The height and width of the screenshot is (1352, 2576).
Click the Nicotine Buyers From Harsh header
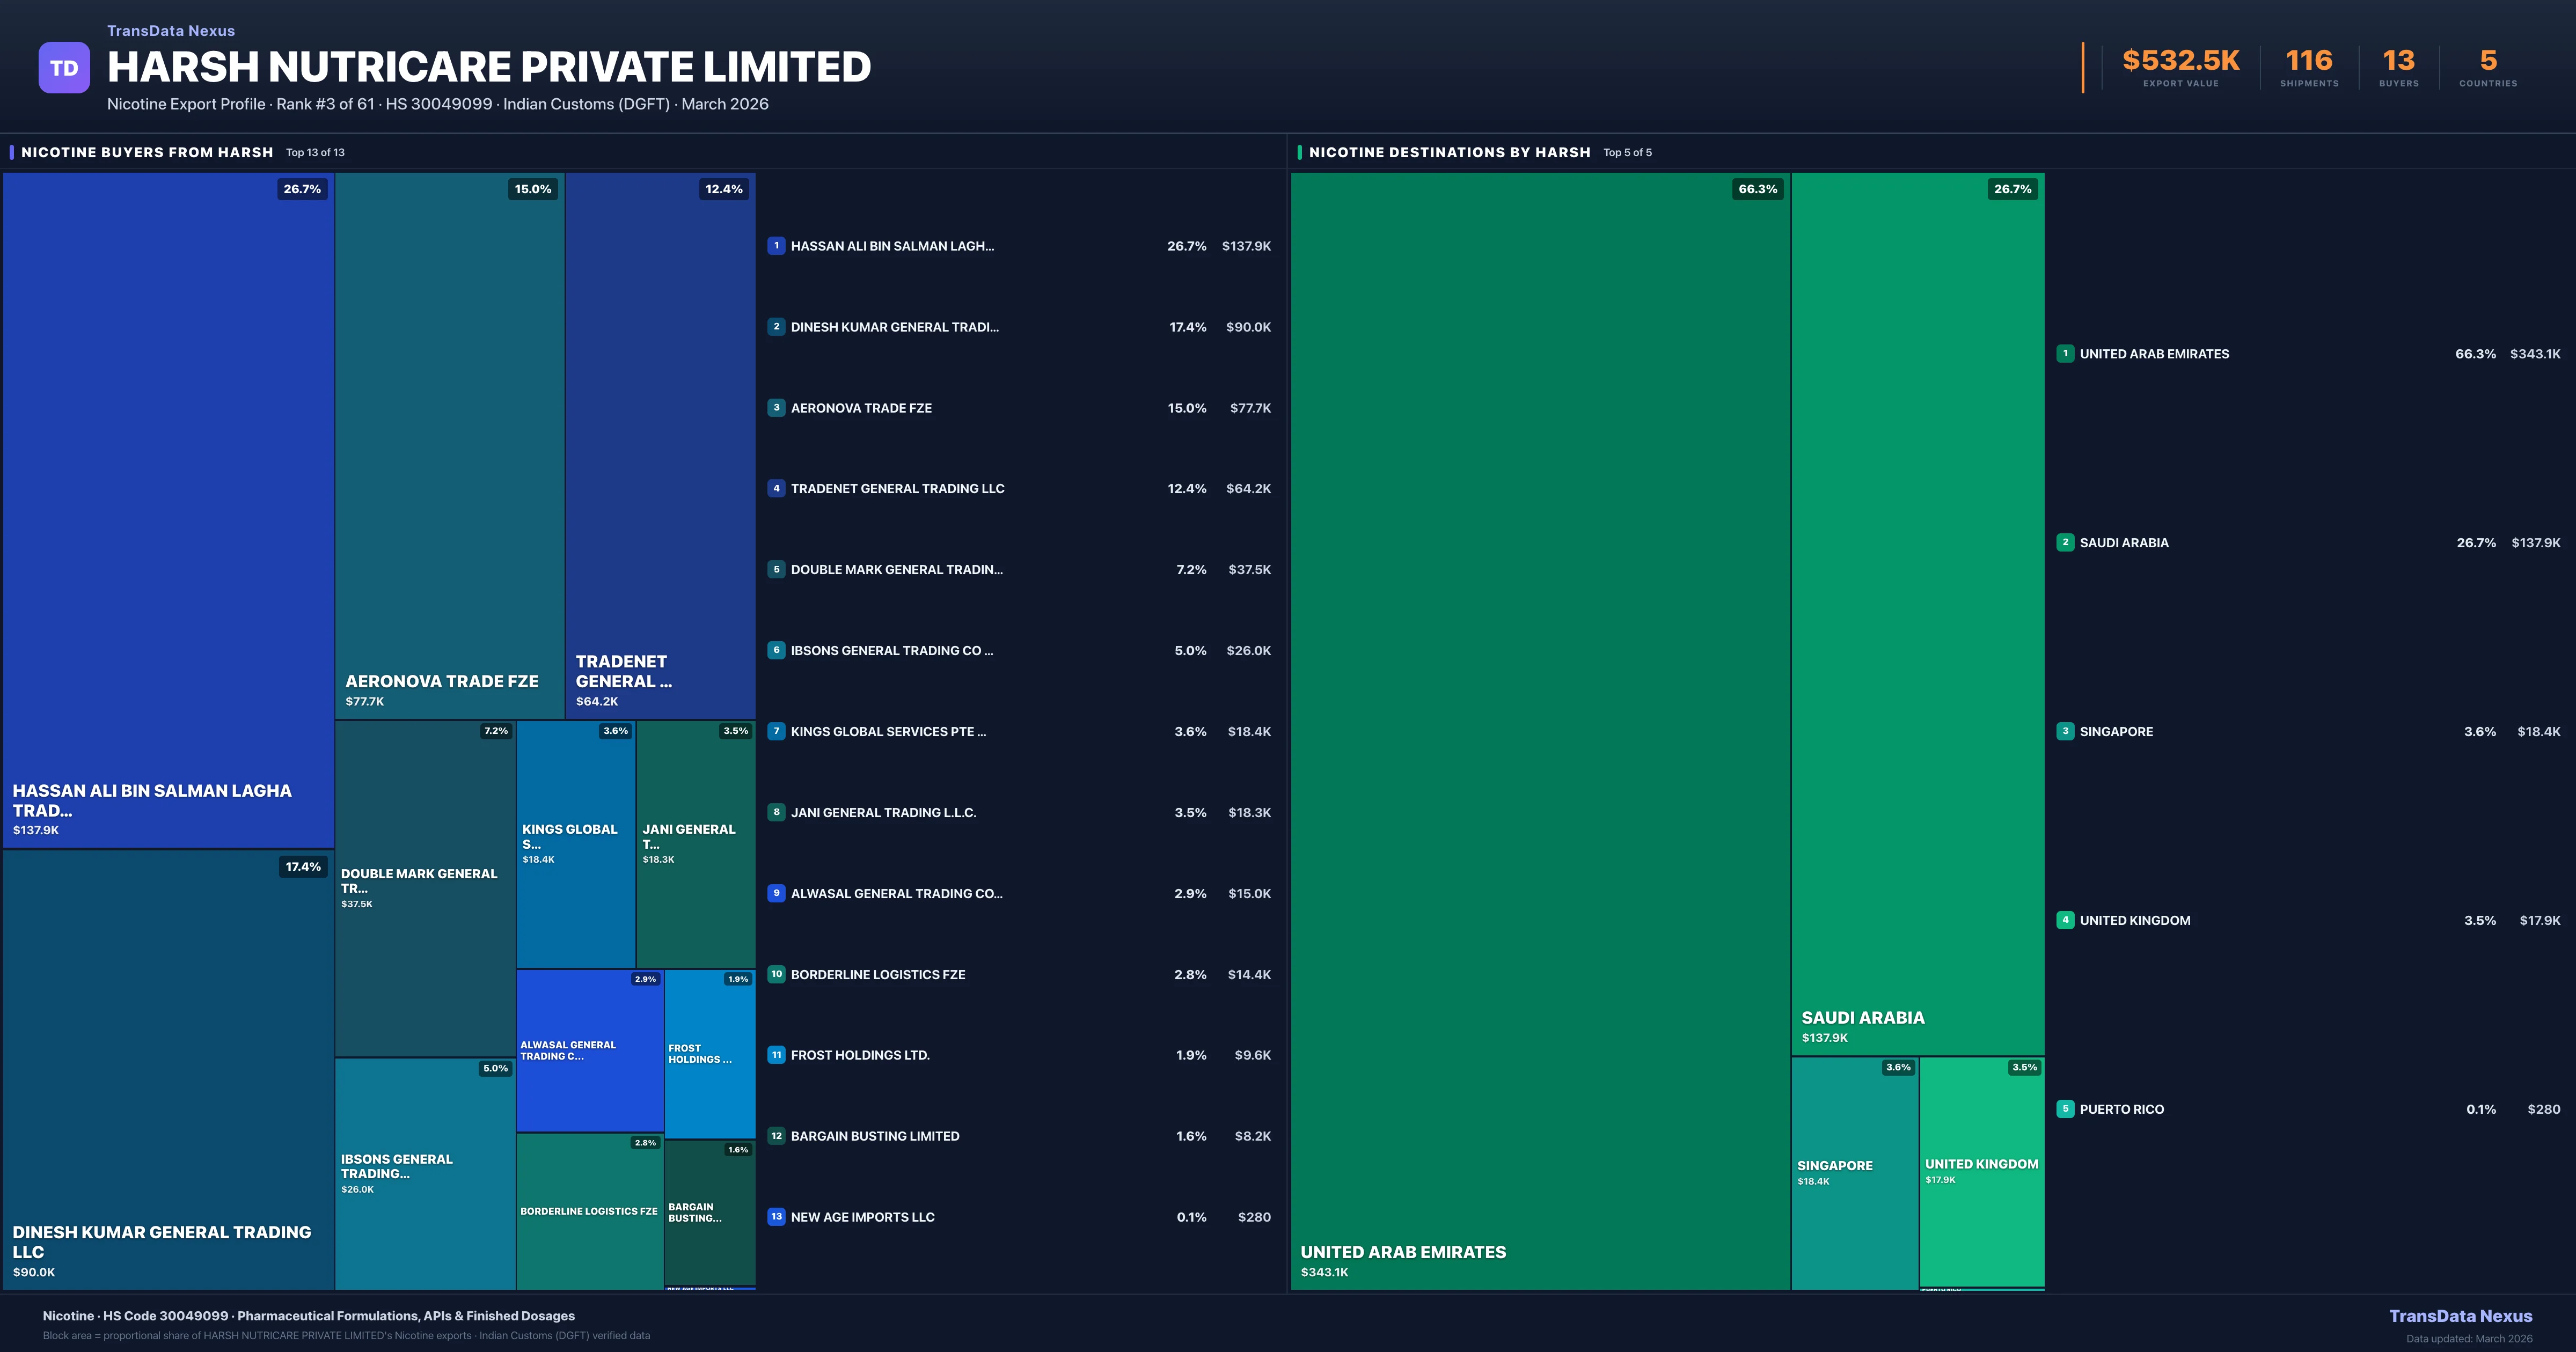click(x=147, y=152)
